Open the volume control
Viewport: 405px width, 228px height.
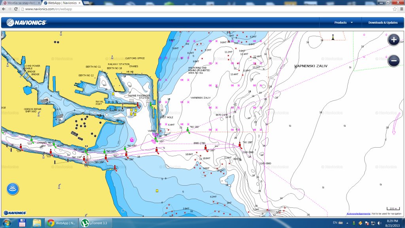click(x=379, y=223)
